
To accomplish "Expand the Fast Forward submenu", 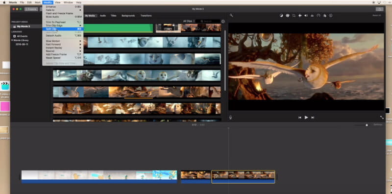I will click(x=63, y=44).
